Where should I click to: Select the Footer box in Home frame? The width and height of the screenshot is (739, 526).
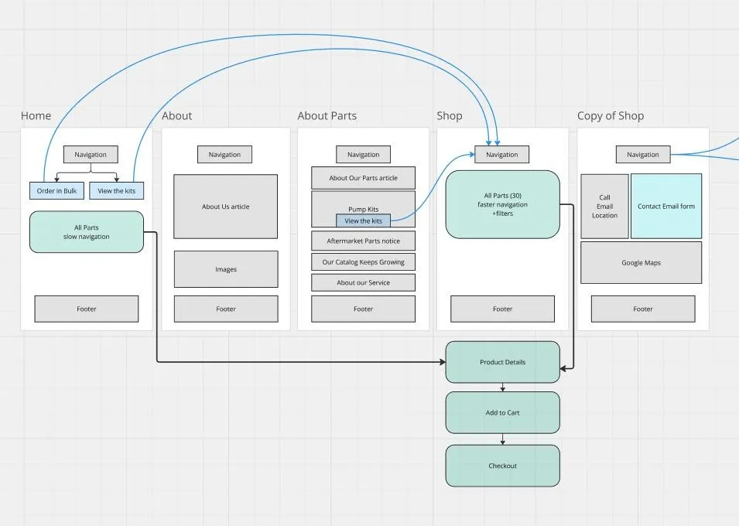coord(86,309)
